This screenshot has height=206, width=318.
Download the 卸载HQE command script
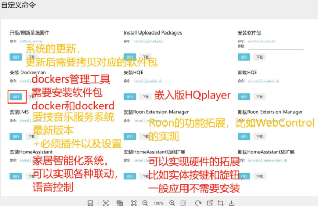pos(260,97)
